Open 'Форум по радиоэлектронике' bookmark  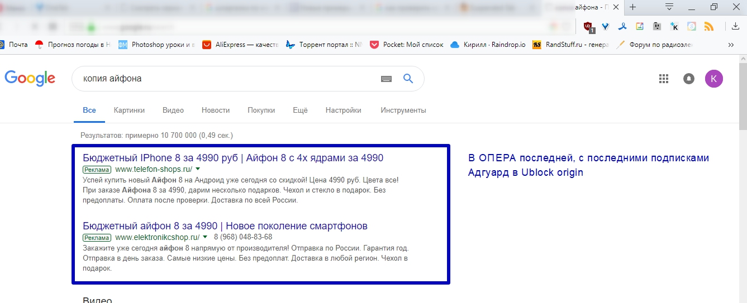(654, 45)
